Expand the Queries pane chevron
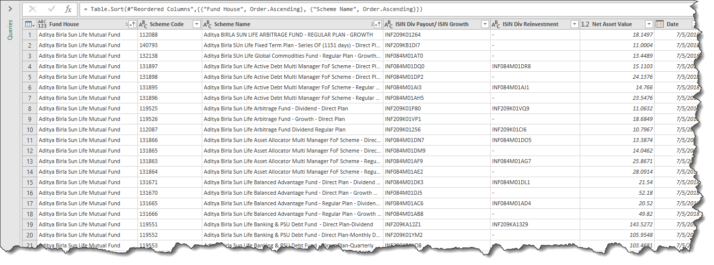Image resolution: width=714 pixels, height=265 pixels. 10,9
